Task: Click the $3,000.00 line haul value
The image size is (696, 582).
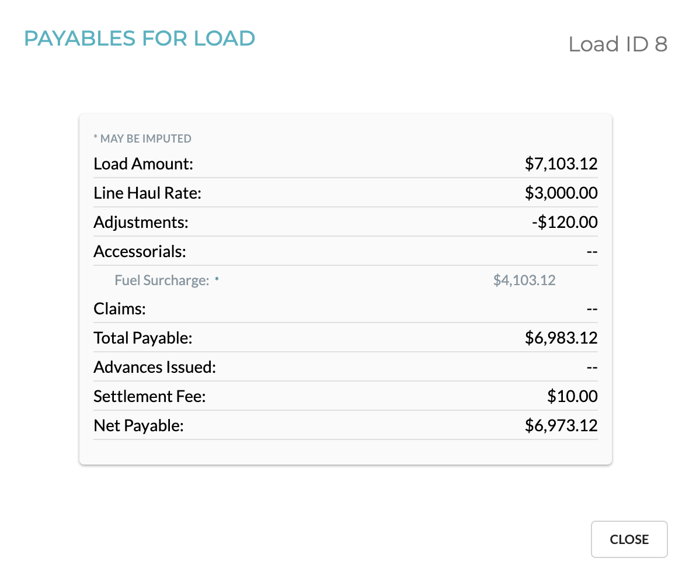Action: pos(561,193)
